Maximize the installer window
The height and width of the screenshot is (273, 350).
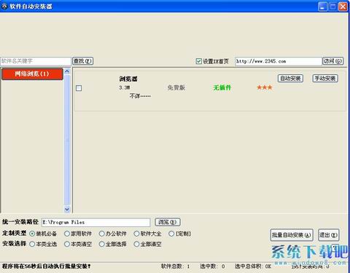332,7
